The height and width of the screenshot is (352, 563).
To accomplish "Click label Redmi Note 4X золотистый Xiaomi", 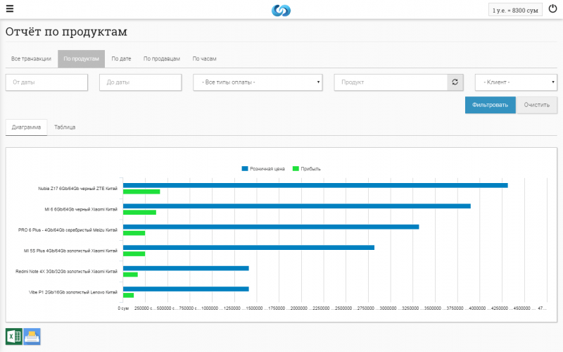I will coord(66,272).
